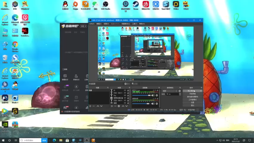Select the 视频采集设备 source row
Screen dimensions: 254x143
coord(120,98)
